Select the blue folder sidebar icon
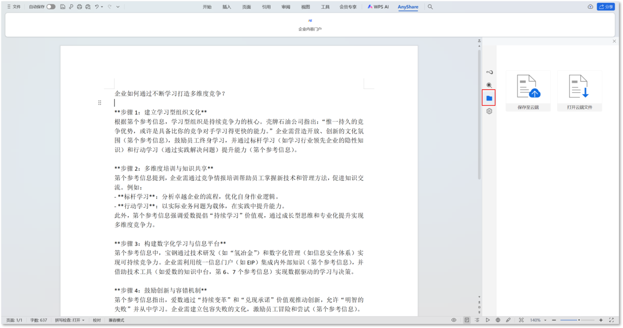 tap(489, 98)
